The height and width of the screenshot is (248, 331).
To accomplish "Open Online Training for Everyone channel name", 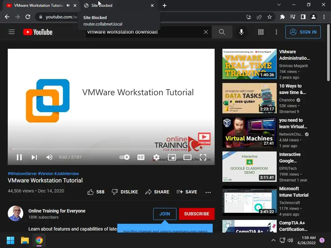I will [x=57, y=211].
